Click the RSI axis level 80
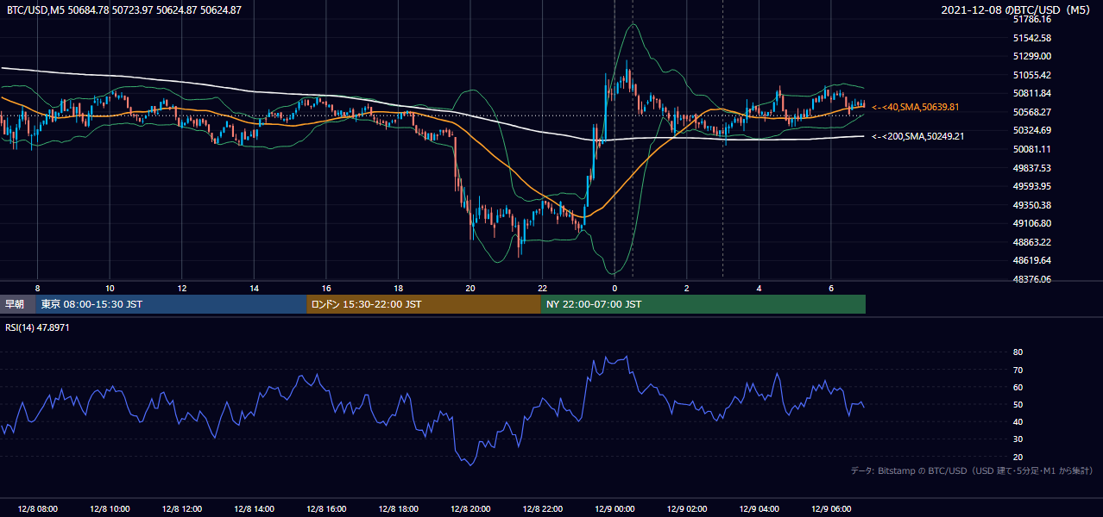The width and height of the screenshot is (1103, 517). (1018, 352)
